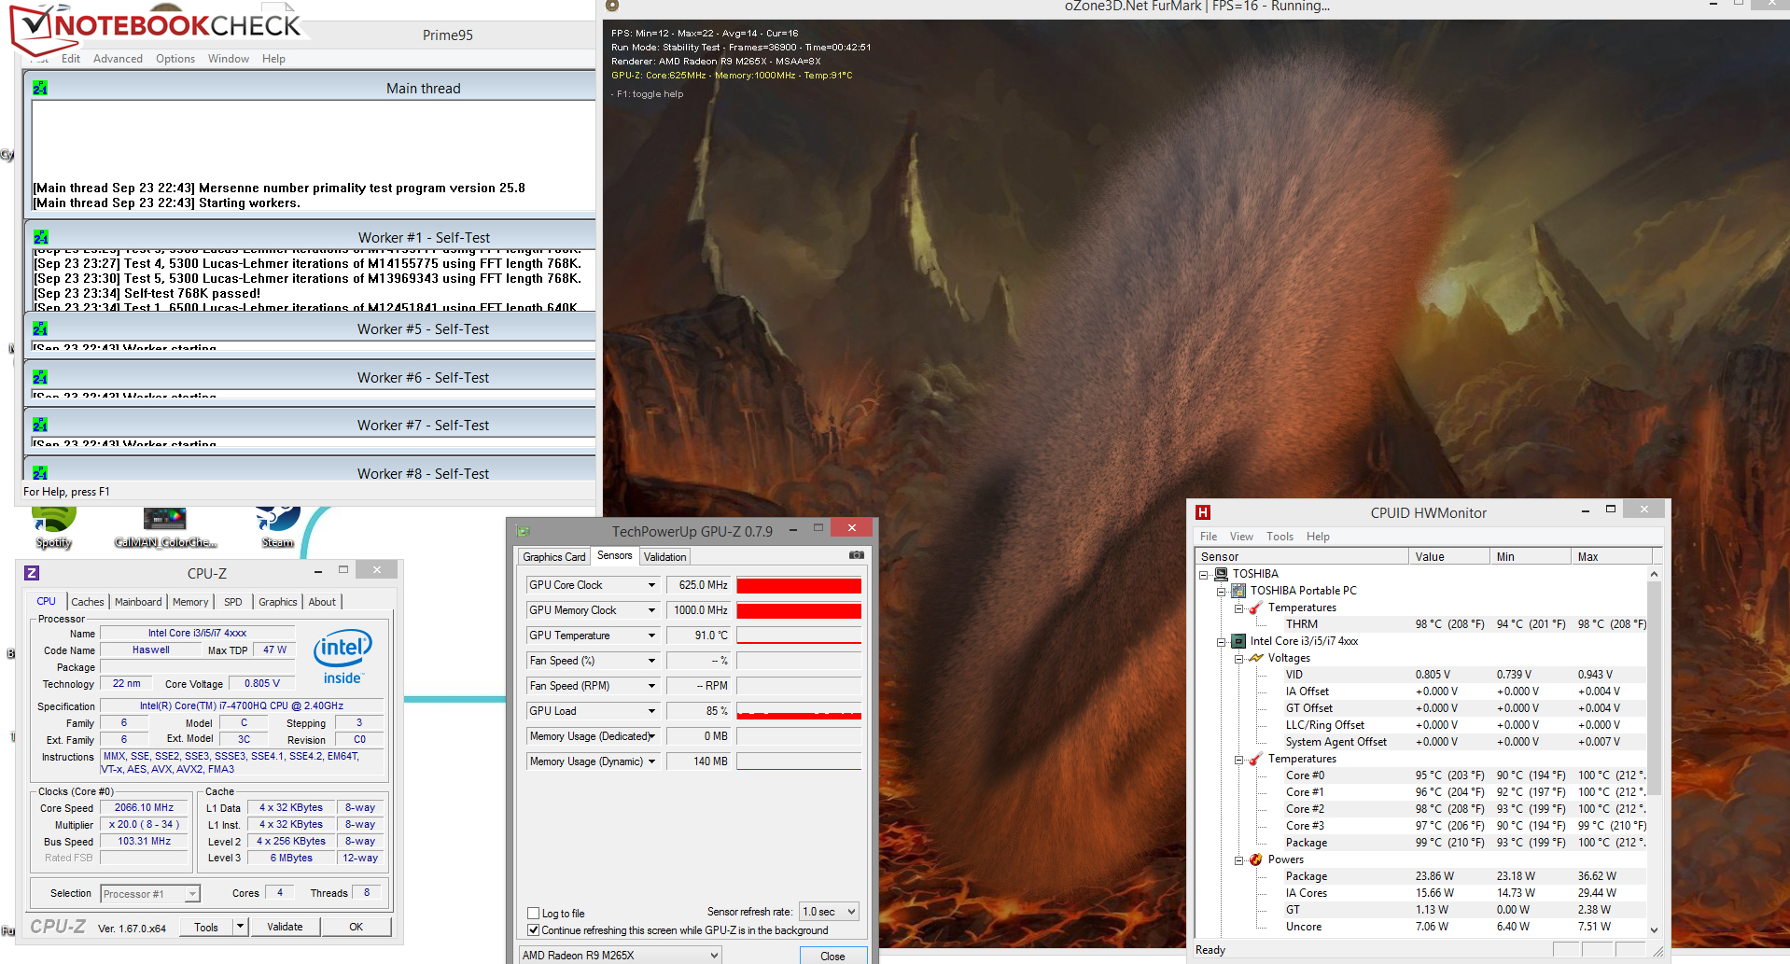
Task: Click the CPU-Z title bar Z icon
Action: click(x=32, y=573)
